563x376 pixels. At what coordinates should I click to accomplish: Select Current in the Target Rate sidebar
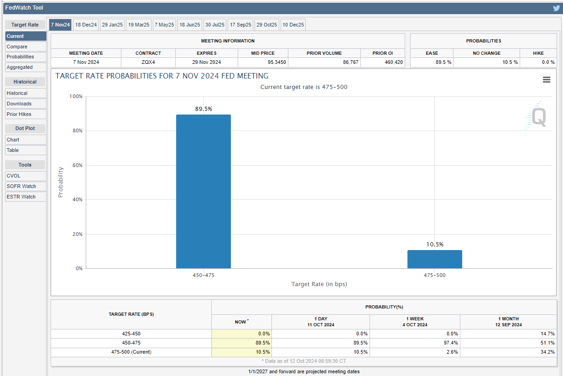[26, 36]
